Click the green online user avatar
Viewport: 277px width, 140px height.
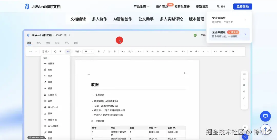pyautogui.click(x=195, y=35)
